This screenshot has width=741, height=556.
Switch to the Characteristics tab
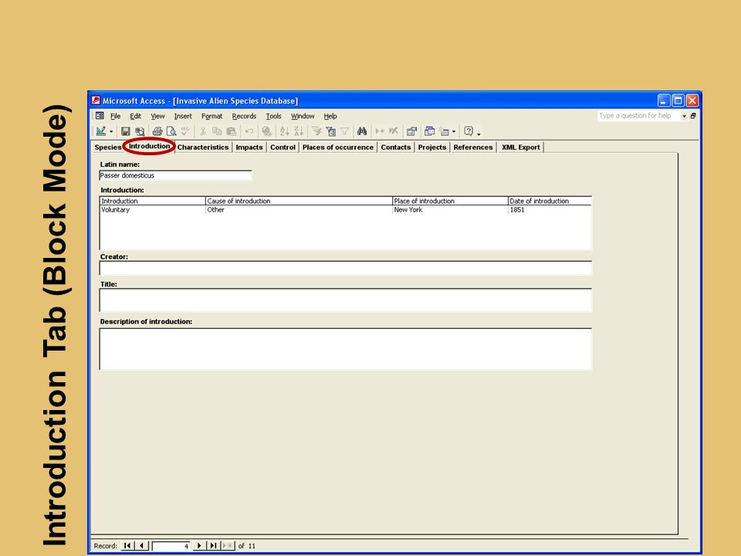pos(203,147)
